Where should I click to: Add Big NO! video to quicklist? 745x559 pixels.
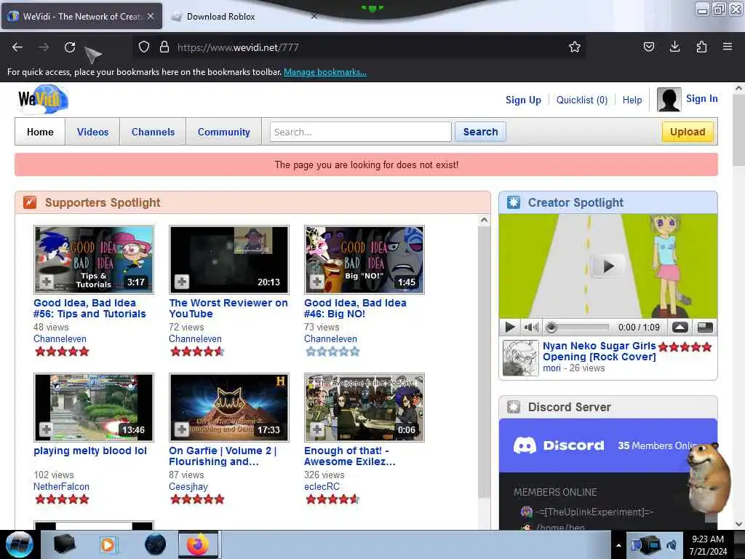(317, 282)
